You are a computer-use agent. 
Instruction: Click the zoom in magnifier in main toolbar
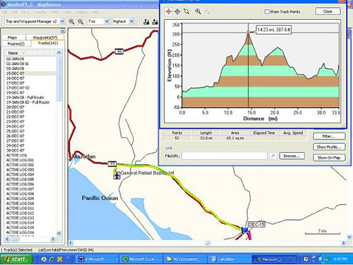tap(71, 22)
